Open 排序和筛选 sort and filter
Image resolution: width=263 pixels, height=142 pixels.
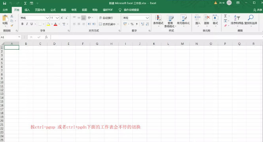click(x=237, y=20)
